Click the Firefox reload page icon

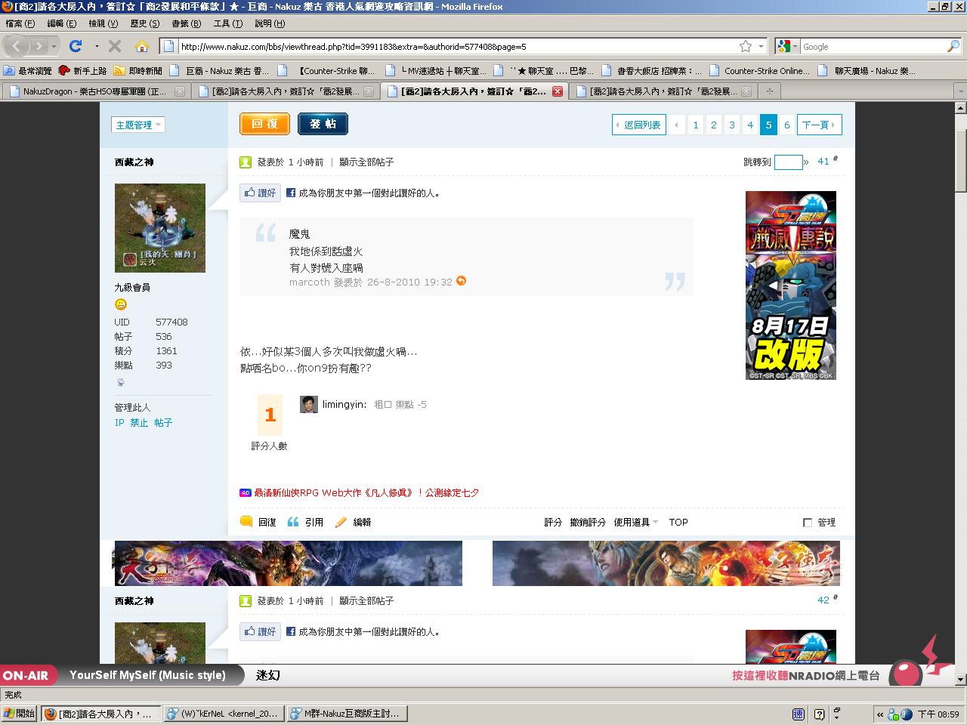pyautogui.click(x=76, y=46)
